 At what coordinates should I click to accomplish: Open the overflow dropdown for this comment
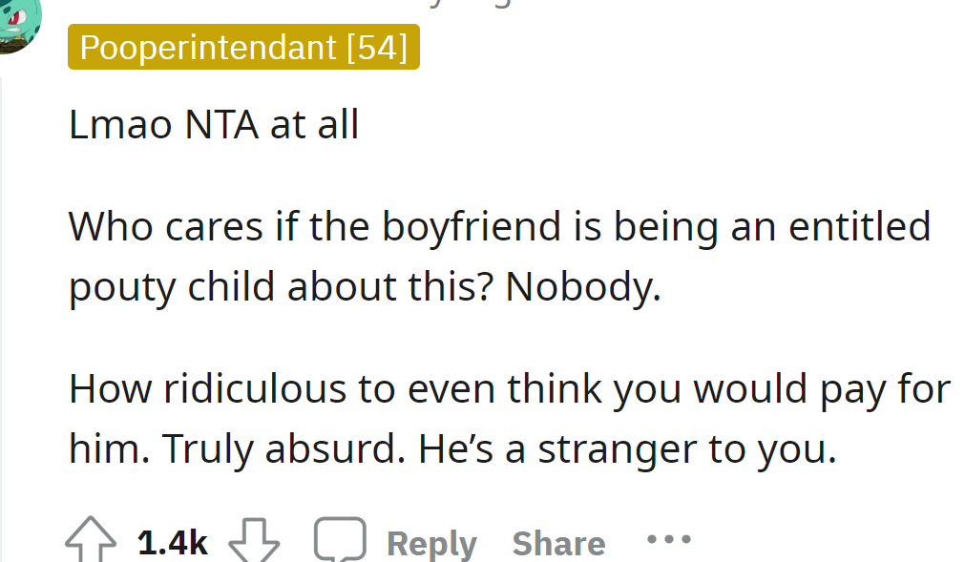pyautogui.click(x=669, y=537)
